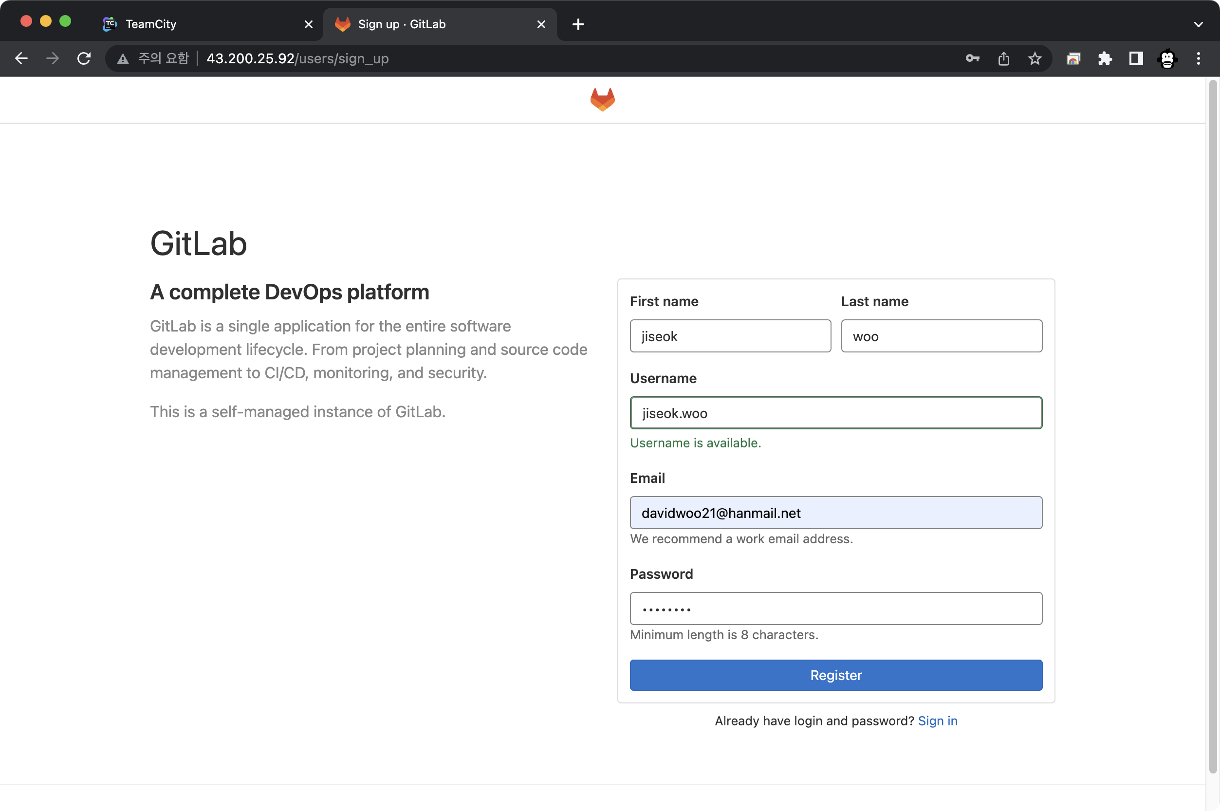Follow the Sign in link
The height and width of the screenshot is (811, 1220).
(x=937, y=720)
